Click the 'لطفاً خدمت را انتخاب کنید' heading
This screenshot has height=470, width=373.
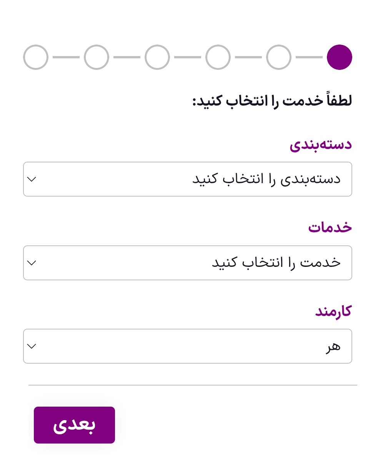tap(272, 101)
